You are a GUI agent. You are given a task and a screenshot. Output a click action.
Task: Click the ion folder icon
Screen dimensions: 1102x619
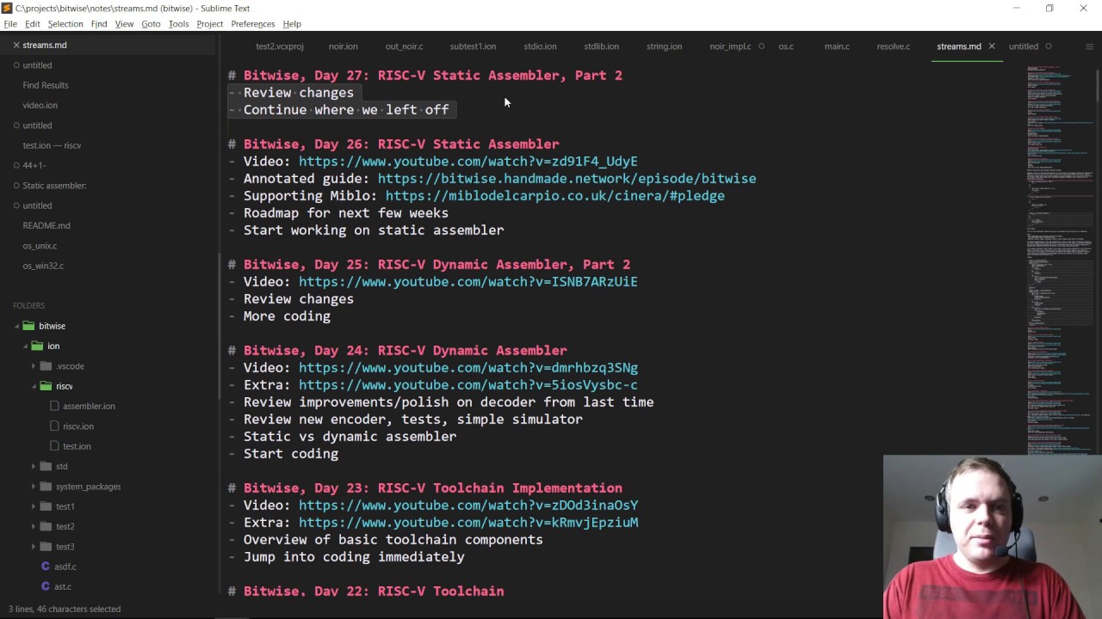pyautogui.click(x=37, y=346)
